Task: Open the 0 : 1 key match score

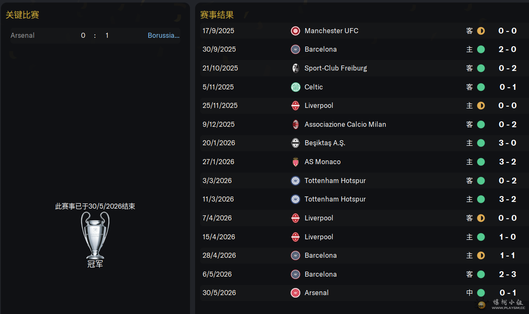Action: 95,35
